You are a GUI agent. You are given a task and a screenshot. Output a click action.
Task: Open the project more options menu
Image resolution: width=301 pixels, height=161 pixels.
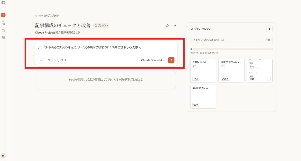pyautogui.click(x=174, y=26)
